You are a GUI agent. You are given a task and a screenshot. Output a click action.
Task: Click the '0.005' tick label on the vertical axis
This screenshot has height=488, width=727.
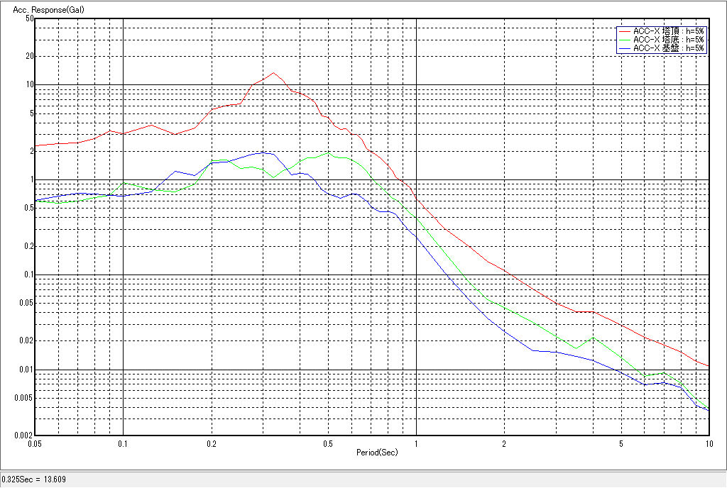coord(26,398)
